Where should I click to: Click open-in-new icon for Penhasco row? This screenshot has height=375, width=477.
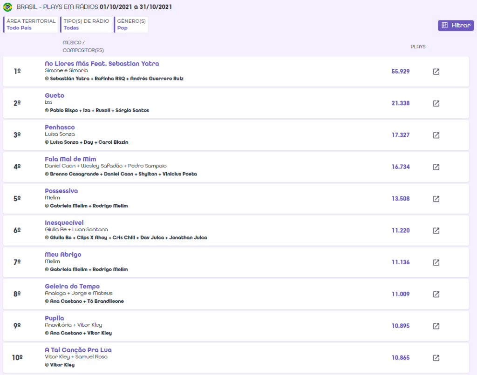(x=436, y=135)
